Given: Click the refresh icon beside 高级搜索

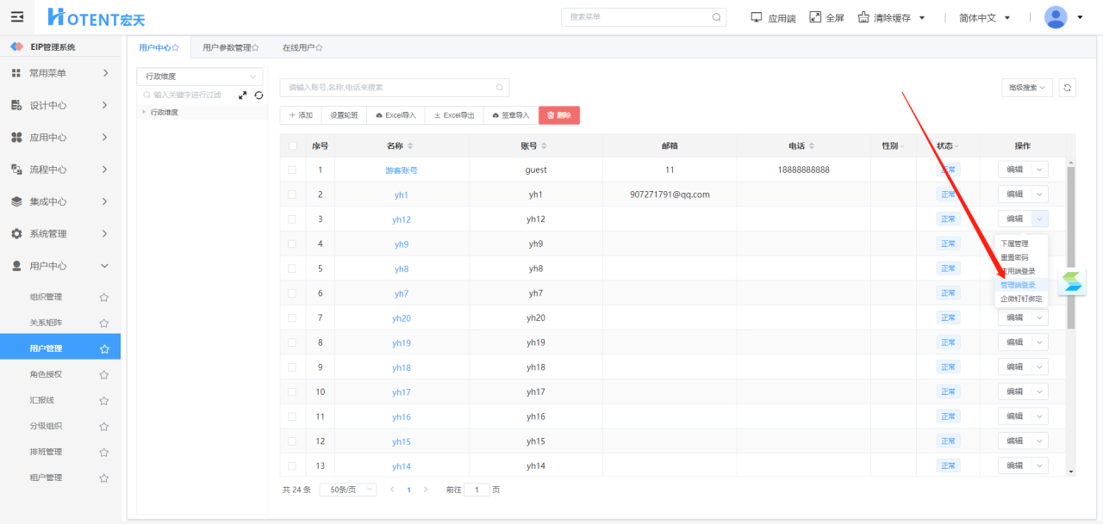Looking at the screenshot, I should (1068, 88).
